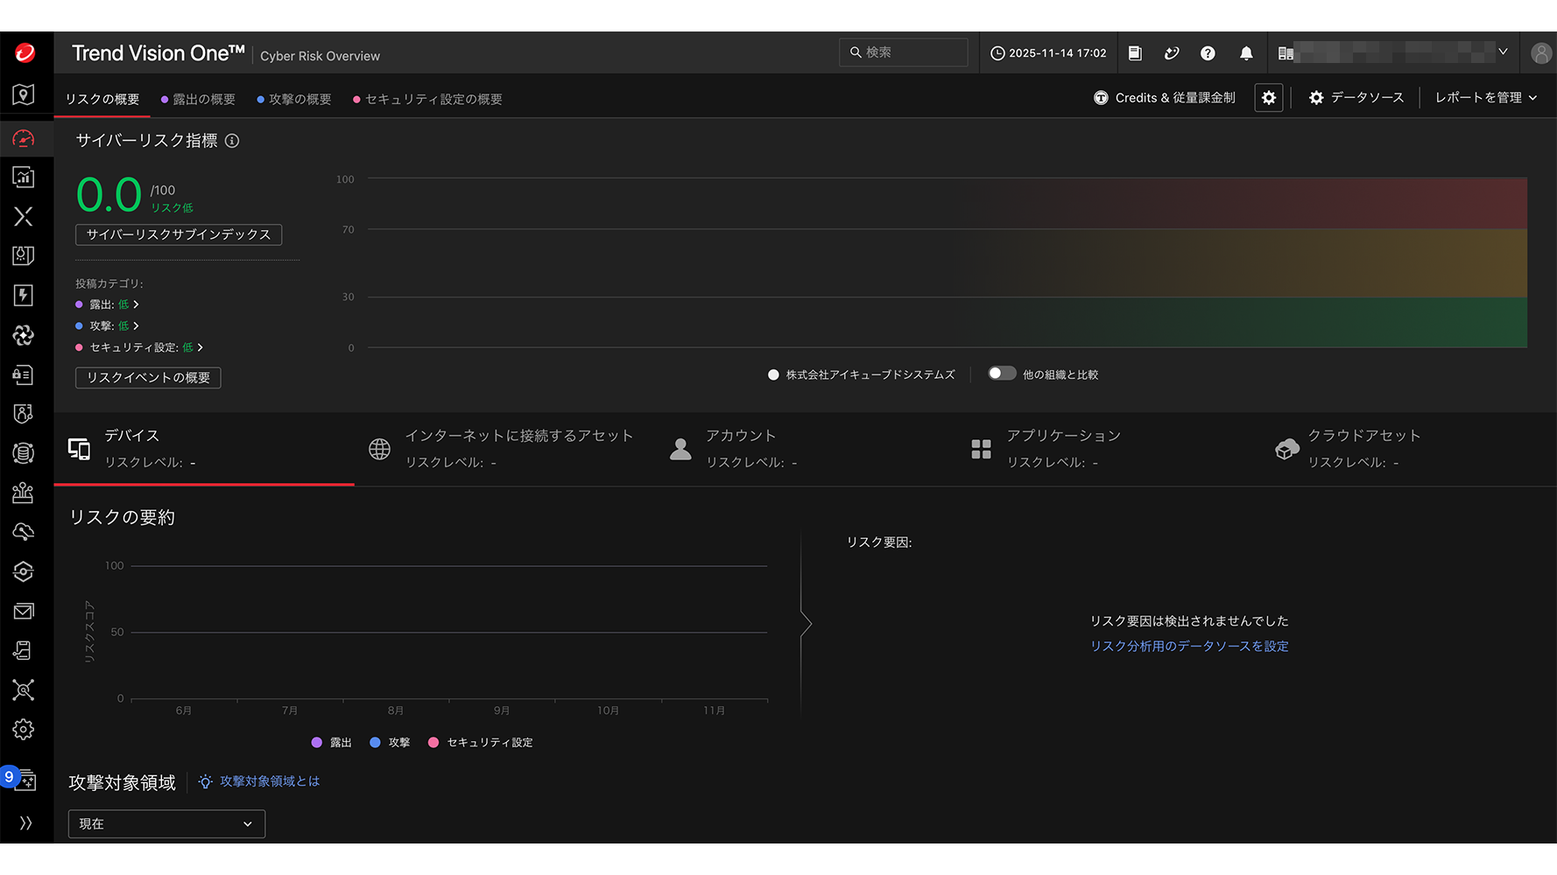Select the アカウント asset tab
Image resolution: width=1557 pixels, height=875 pixels.
pyautogui.click(x=740, y=448)
